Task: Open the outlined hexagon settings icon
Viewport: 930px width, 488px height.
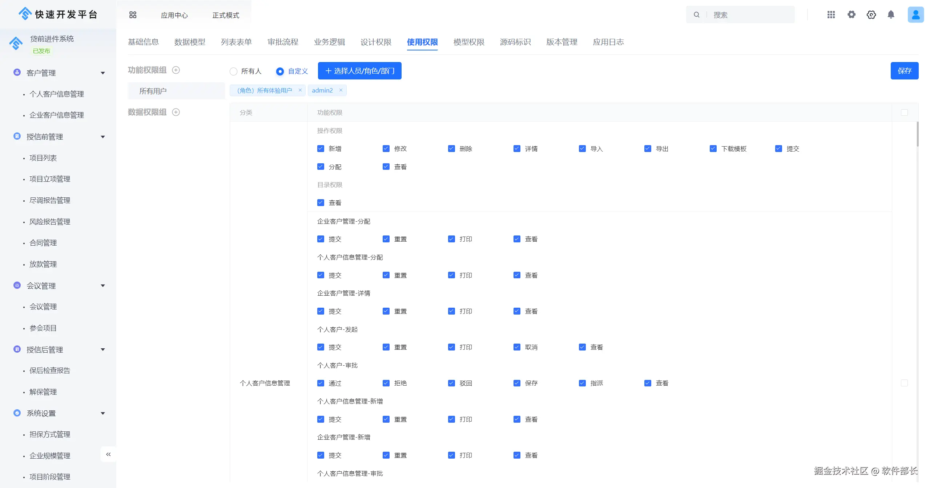Action: click(x=871, y=15)
